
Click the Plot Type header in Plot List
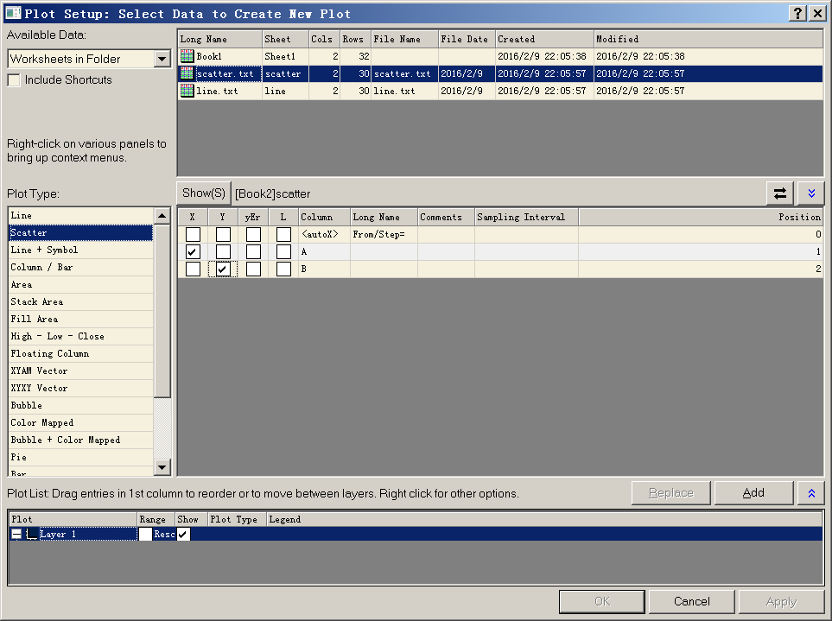point(237,519)
